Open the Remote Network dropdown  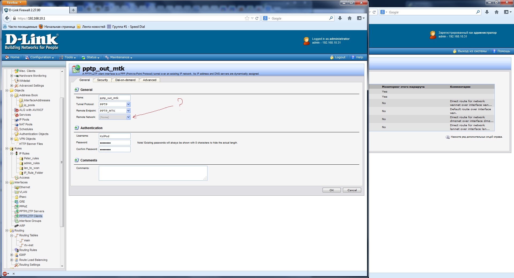(x=128, y=117)
